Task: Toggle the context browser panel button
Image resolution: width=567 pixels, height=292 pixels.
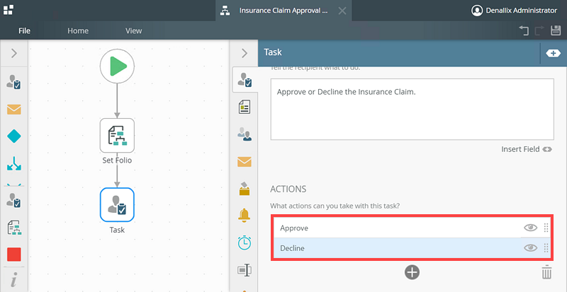Action: (553, 53)
